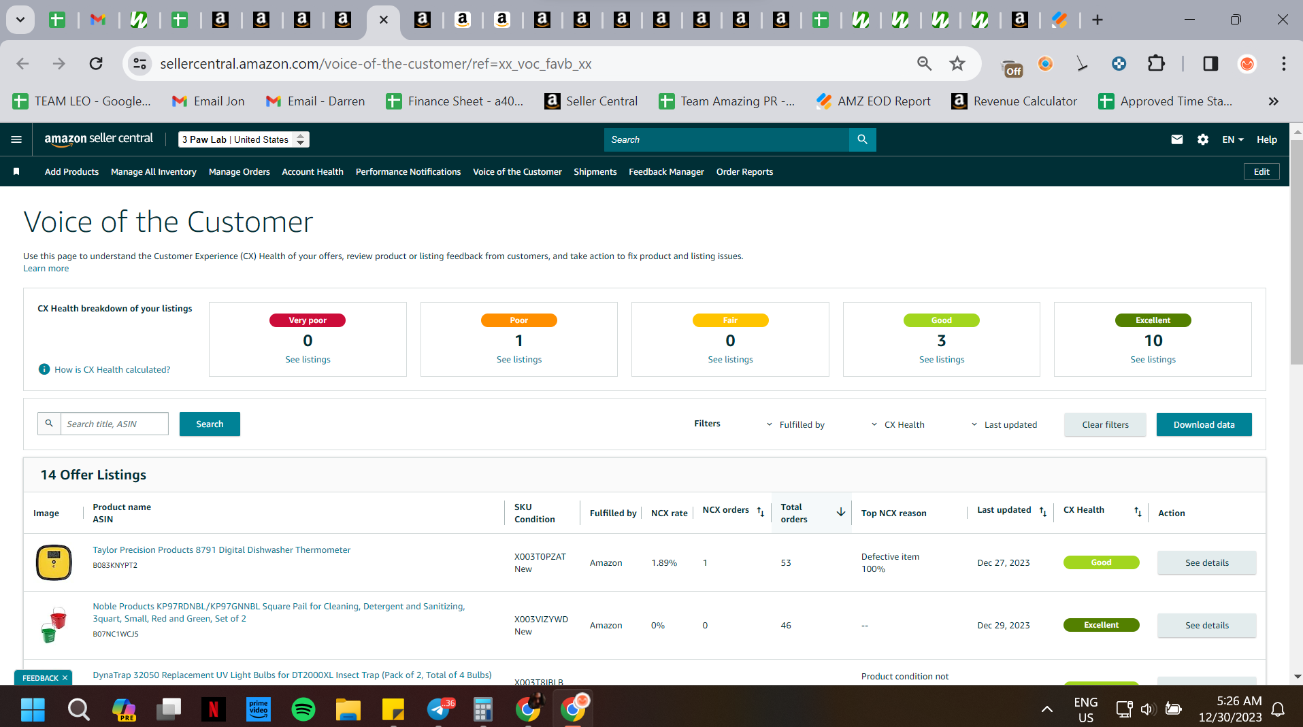Open the settings gear in Seller Central
Image resolution: width=1303 pixels, height=727 pixels.
[x=1203, y=139]
